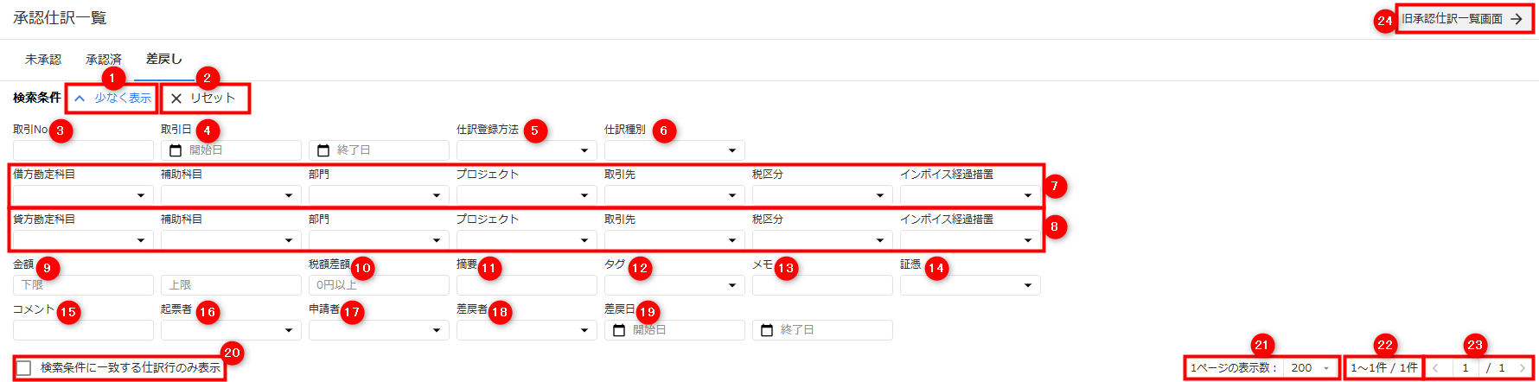
Task: Enable 検索条件に一致する仕訳行のみ表示 checkbox
Action: tap(24, 368)
